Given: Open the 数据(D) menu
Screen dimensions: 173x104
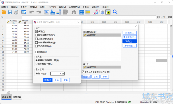Looking at the screenshot, I should 34,7.
